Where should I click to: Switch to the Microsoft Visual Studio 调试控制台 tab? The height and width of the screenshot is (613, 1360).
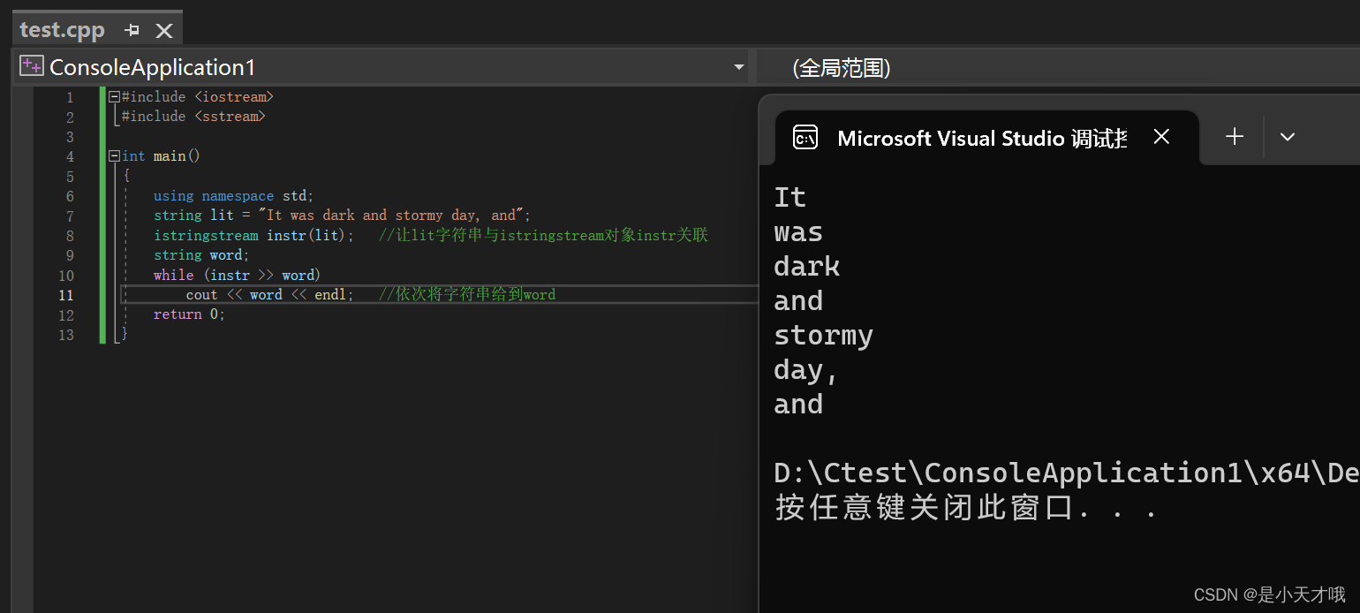click(x=980, y=137)
